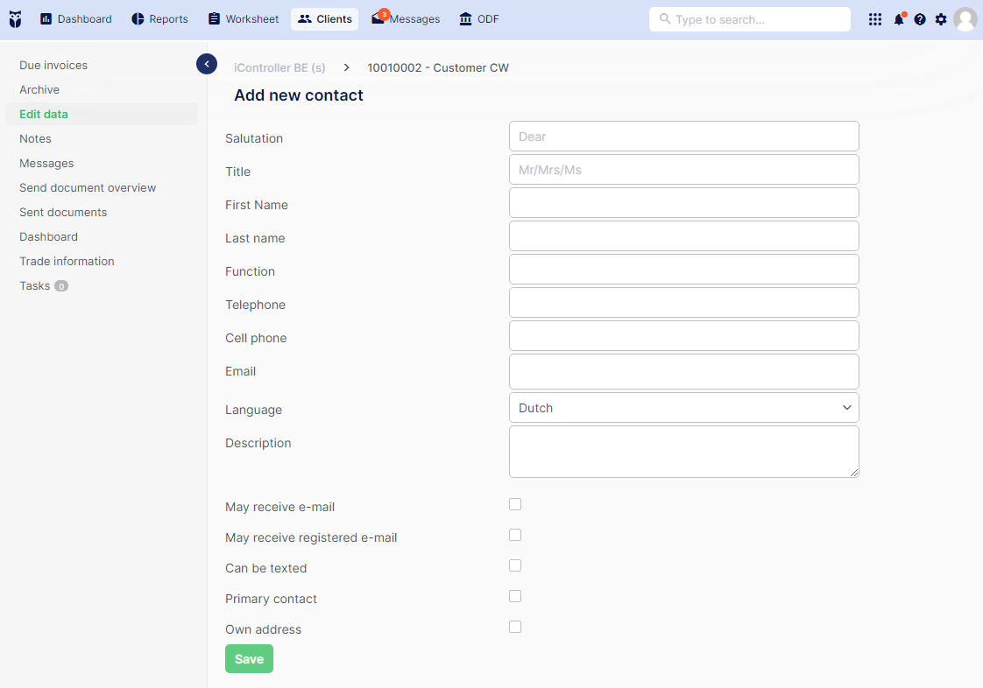Open Messages in the sidebar
Image resolution: width=983 pixels, height=688 pixels.
click(x=46, y=163)
